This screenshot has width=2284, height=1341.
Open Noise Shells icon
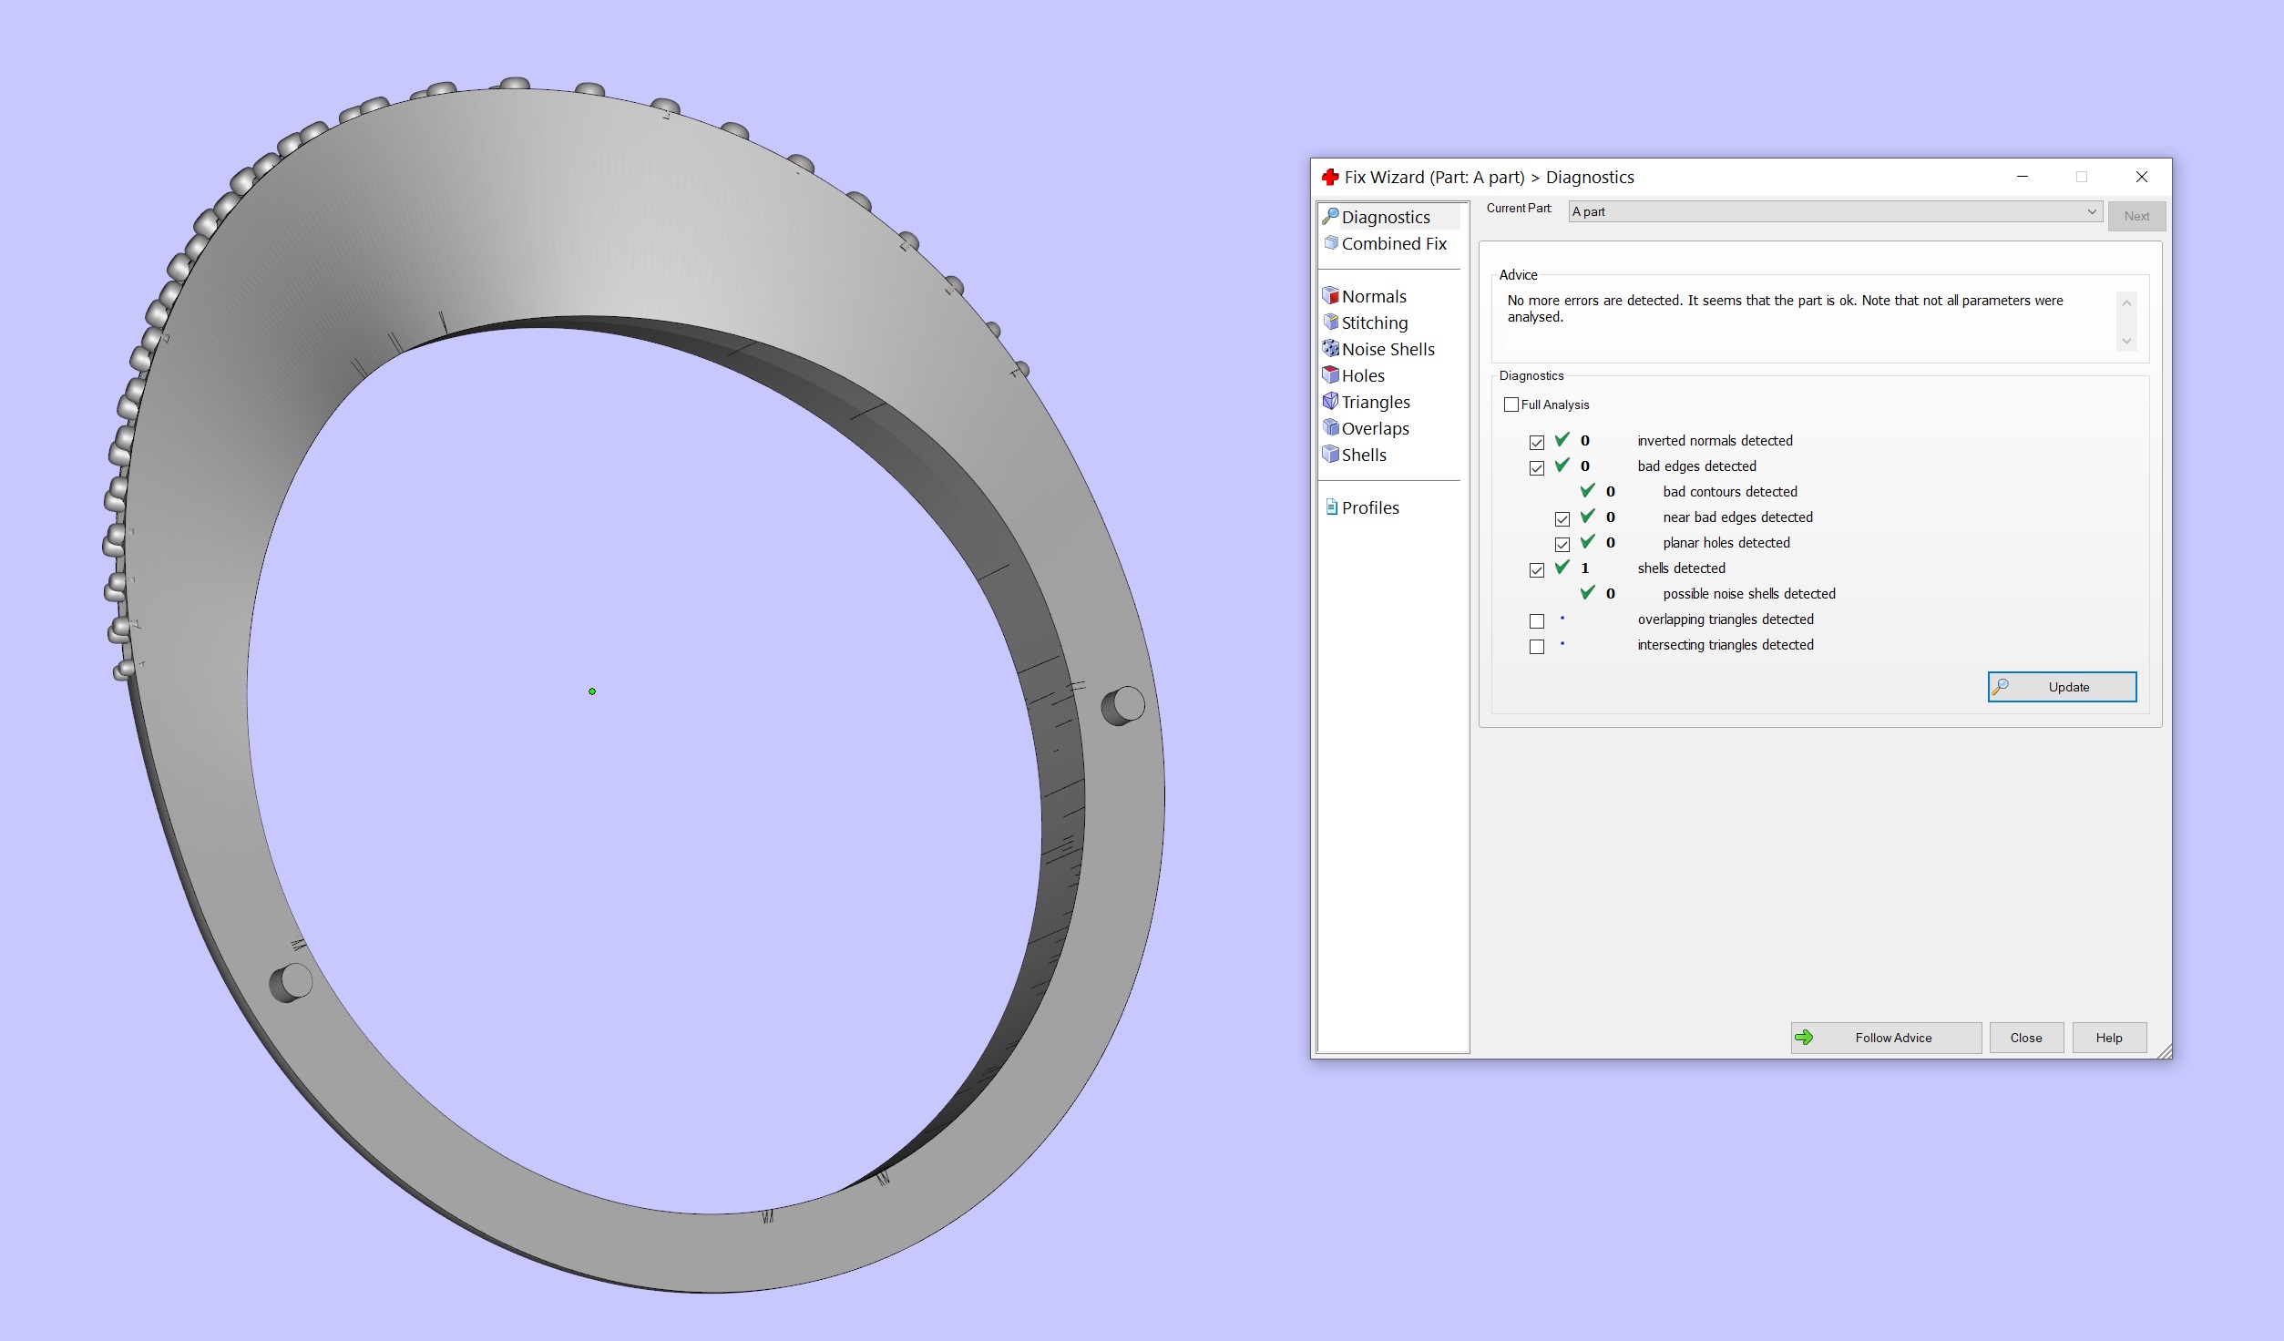coord(1331,349)
